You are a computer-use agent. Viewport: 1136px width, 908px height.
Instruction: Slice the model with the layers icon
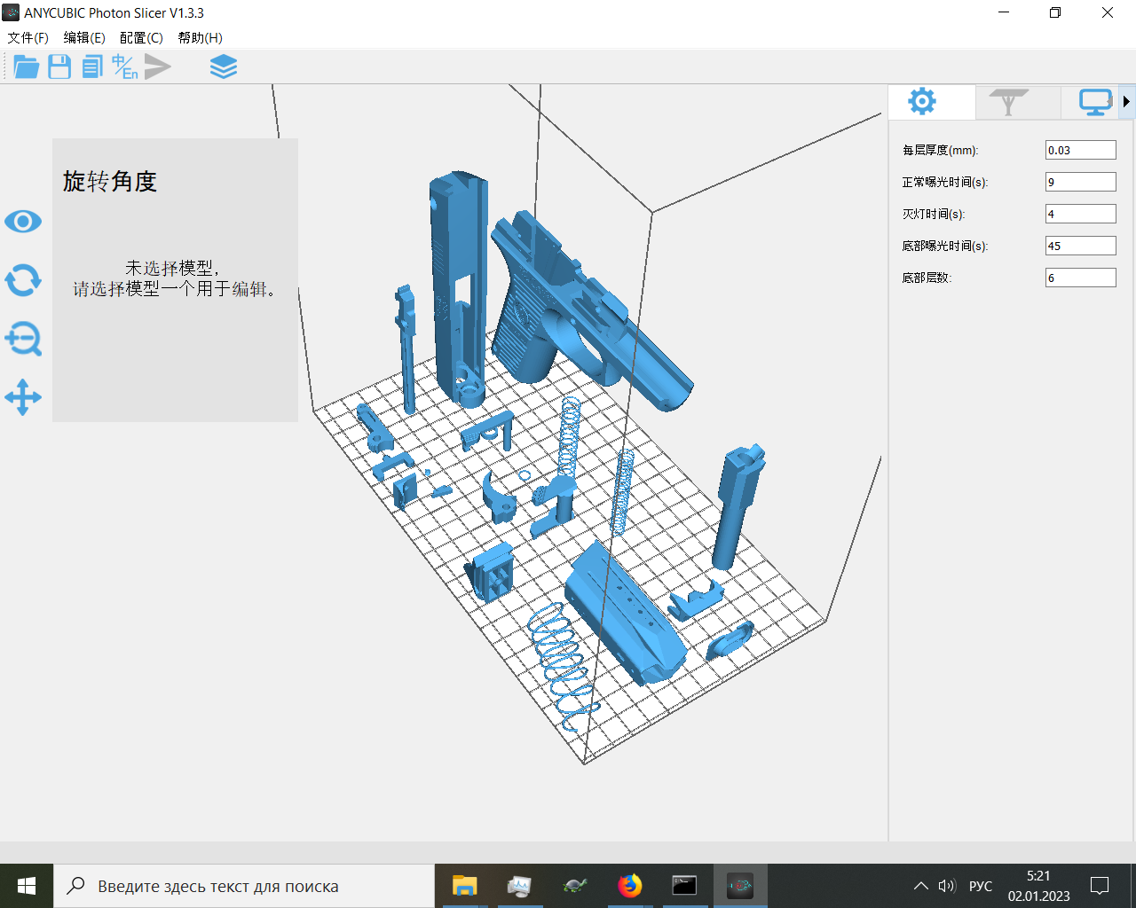click(x=224, y=67)
